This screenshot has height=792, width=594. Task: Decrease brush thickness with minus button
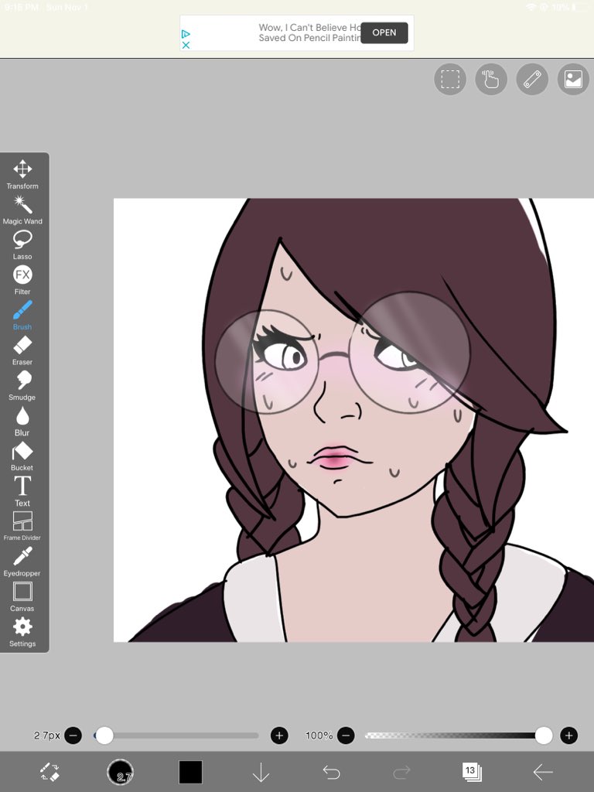coord(73,736)
